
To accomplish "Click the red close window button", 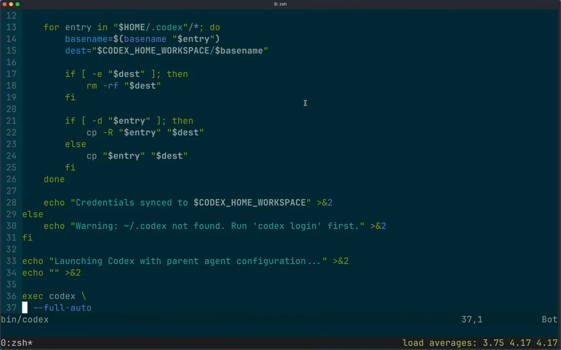I will pyautogui.click(x=5, y=4).
